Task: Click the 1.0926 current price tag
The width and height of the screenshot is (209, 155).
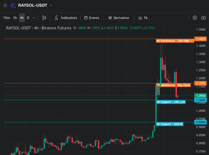Action: point(200,96)
